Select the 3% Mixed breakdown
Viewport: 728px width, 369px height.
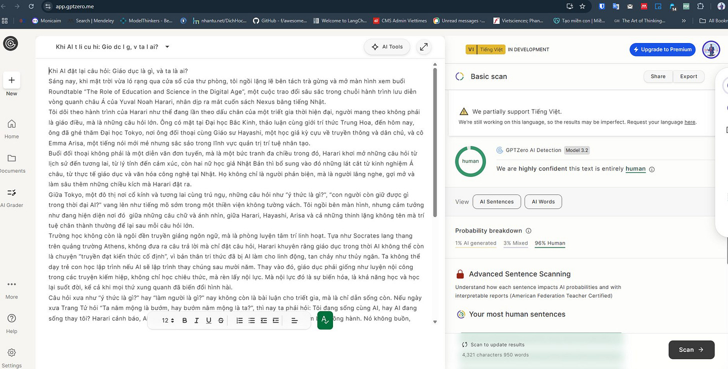[x=515, y=243]
